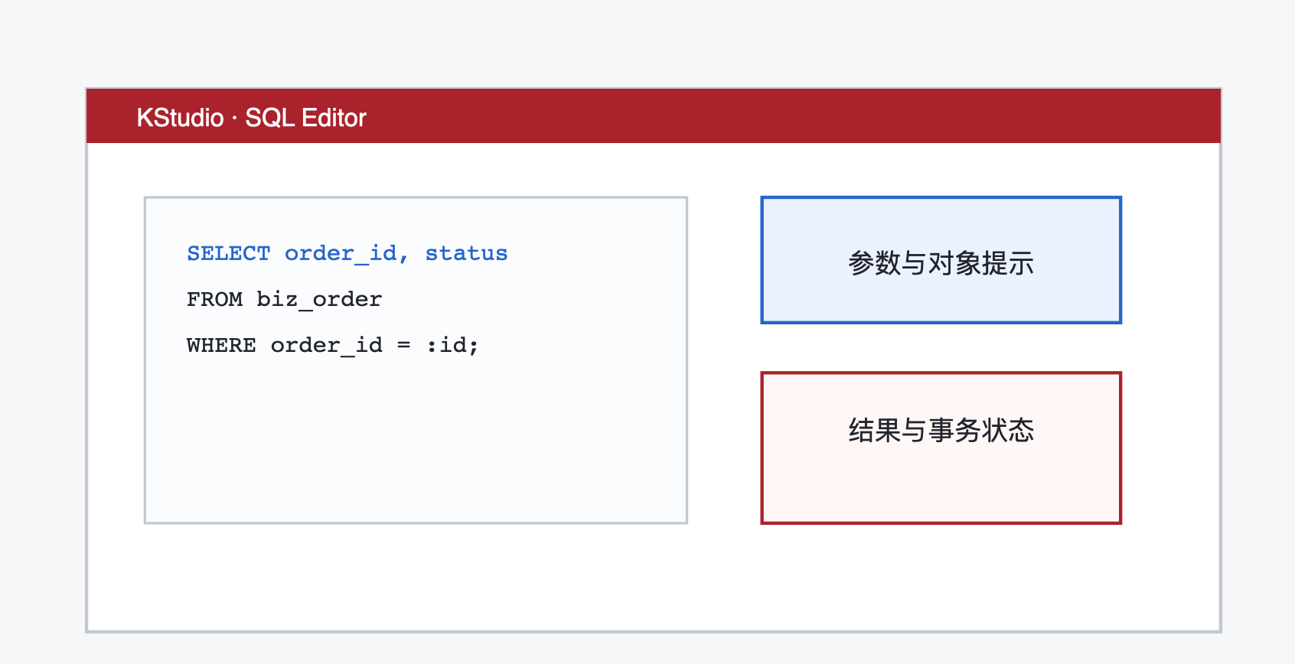Open the 结果与事务状态 panel
This screenshot has width=1295, height=664.
(x=941, y=448)
